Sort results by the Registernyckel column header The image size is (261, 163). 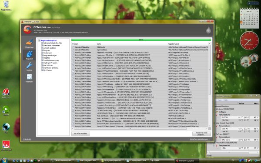[187, 44]
